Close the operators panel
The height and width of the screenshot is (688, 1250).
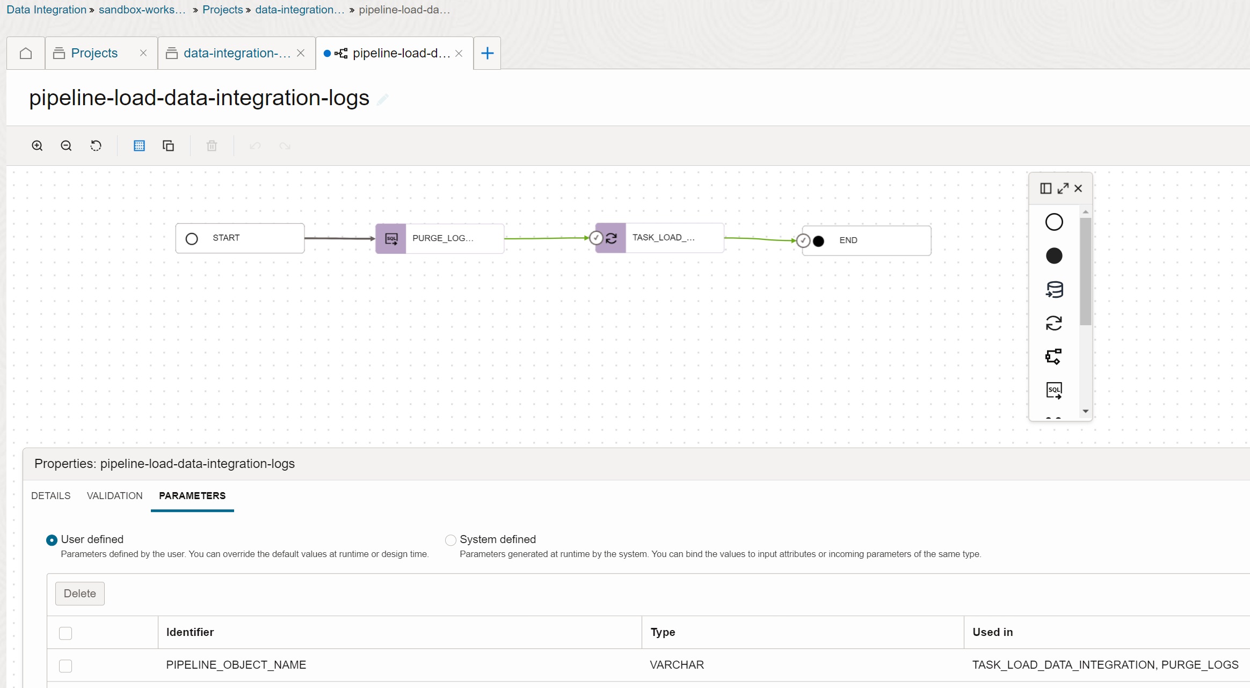click(1078, 188)
